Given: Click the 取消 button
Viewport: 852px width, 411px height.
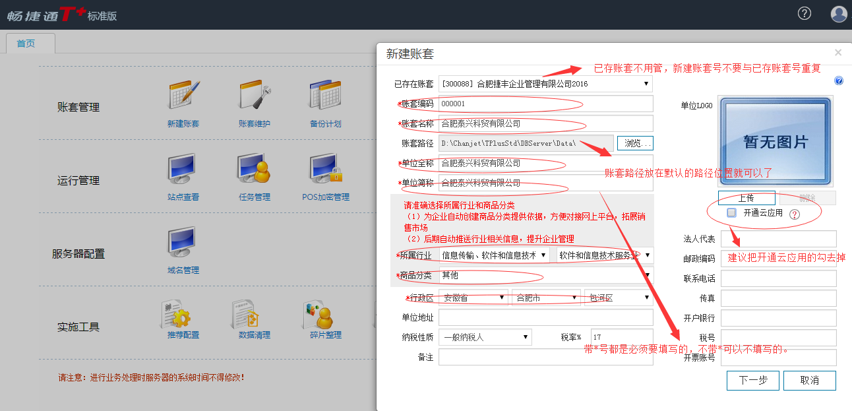Looking at the screenshot, I should click(x=809, y=381).
